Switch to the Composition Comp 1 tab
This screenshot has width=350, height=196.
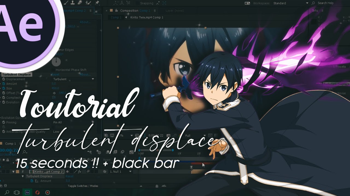(135, 11)
